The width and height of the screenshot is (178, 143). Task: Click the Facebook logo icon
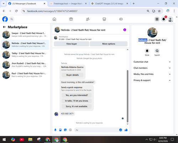coord(5,19)
